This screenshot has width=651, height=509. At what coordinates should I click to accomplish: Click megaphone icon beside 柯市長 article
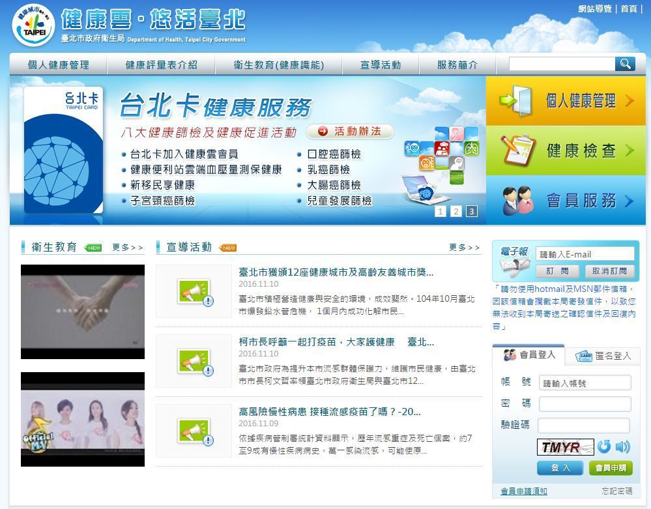(194, 361)
